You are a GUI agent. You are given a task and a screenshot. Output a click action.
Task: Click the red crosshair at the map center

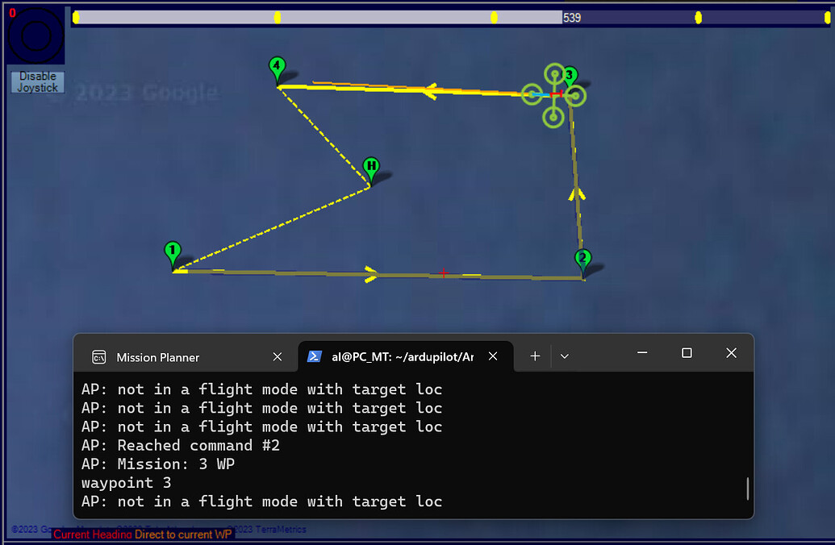coord(443,274)
